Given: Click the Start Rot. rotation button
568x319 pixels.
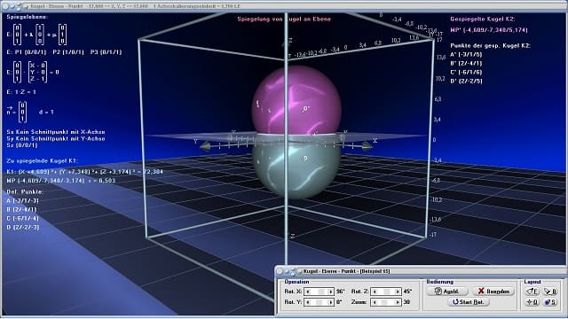Looking at the screenshot, I should click(x=469, y=302).
